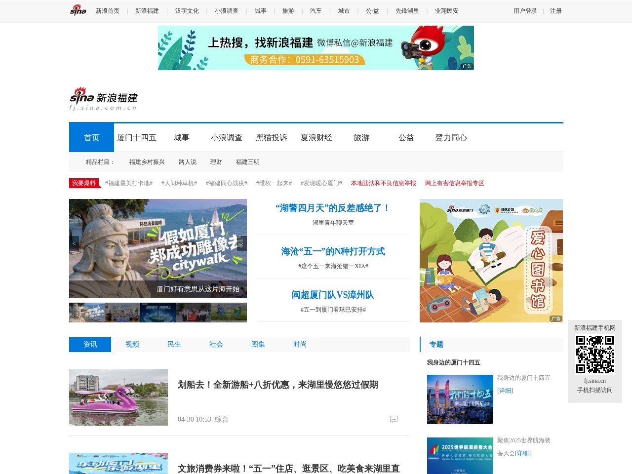Open #维权一起来# topic

tap(274, 183)
